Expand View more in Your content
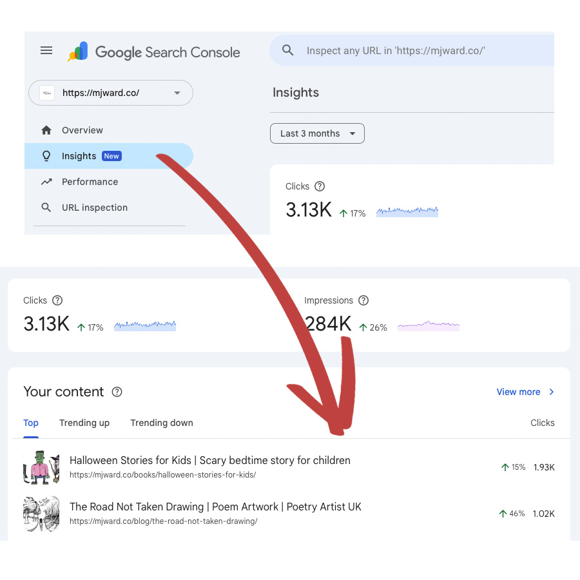 tap(525, 392)
